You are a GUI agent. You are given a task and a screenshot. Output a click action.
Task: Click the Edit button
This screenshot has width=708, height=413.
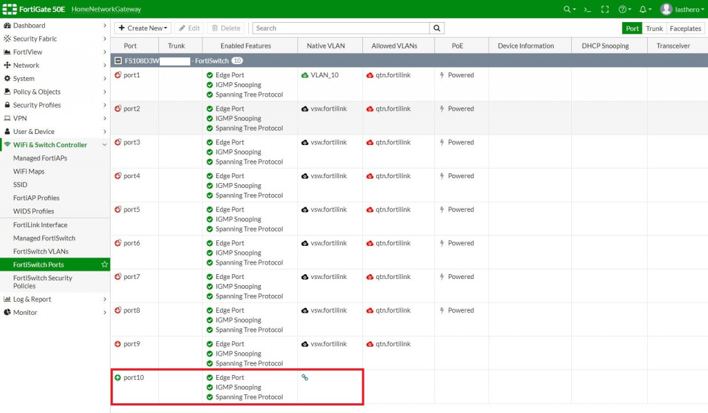coord(189,28)
